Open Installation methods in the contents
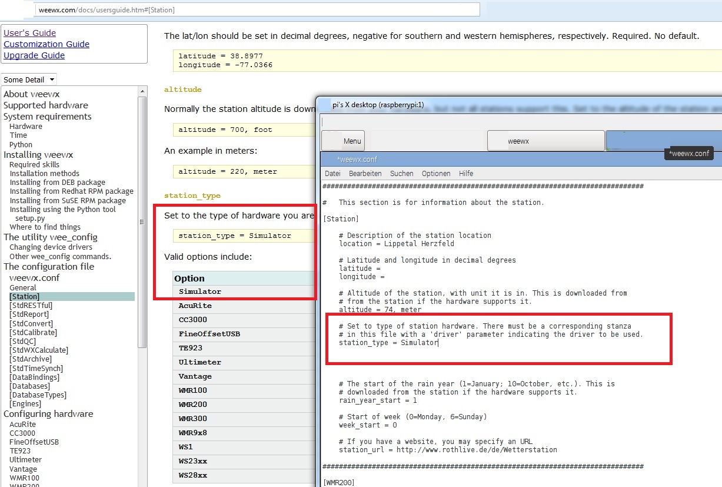Image resolution: width=722 pixels, height=487 pixels. coord(44,174)
